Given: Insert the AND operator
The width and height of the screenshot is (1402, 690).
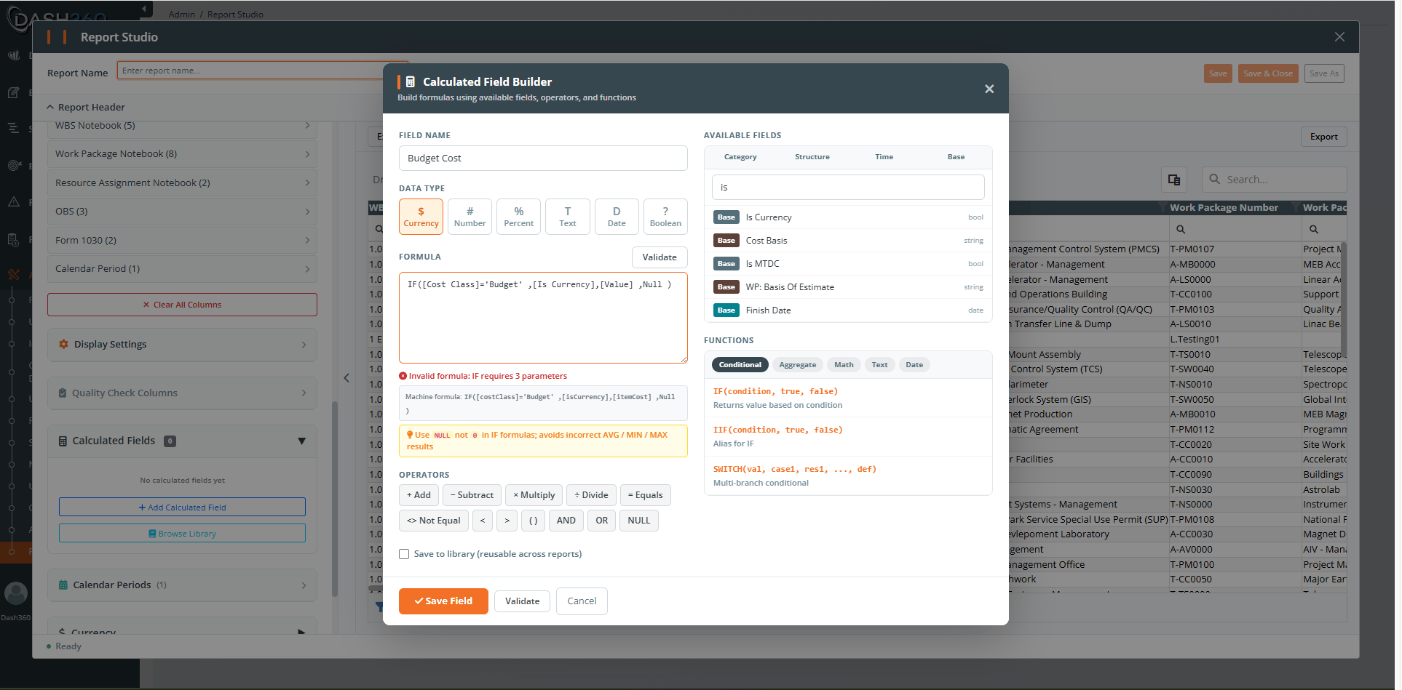Looking at the screenshot, I should 566,521.
